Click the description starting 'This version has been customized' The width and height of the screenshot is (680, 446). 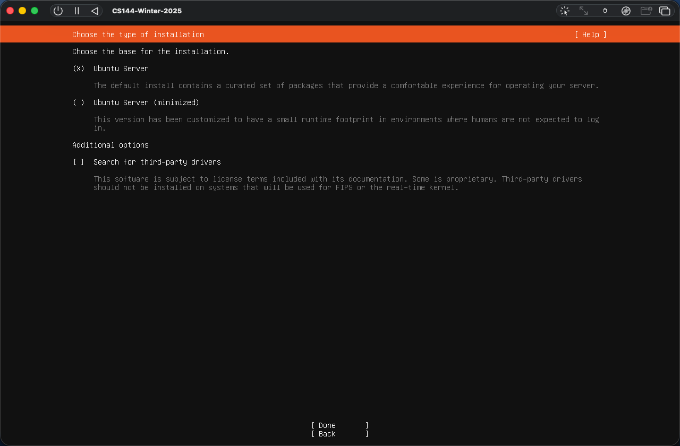click(346, 124)
